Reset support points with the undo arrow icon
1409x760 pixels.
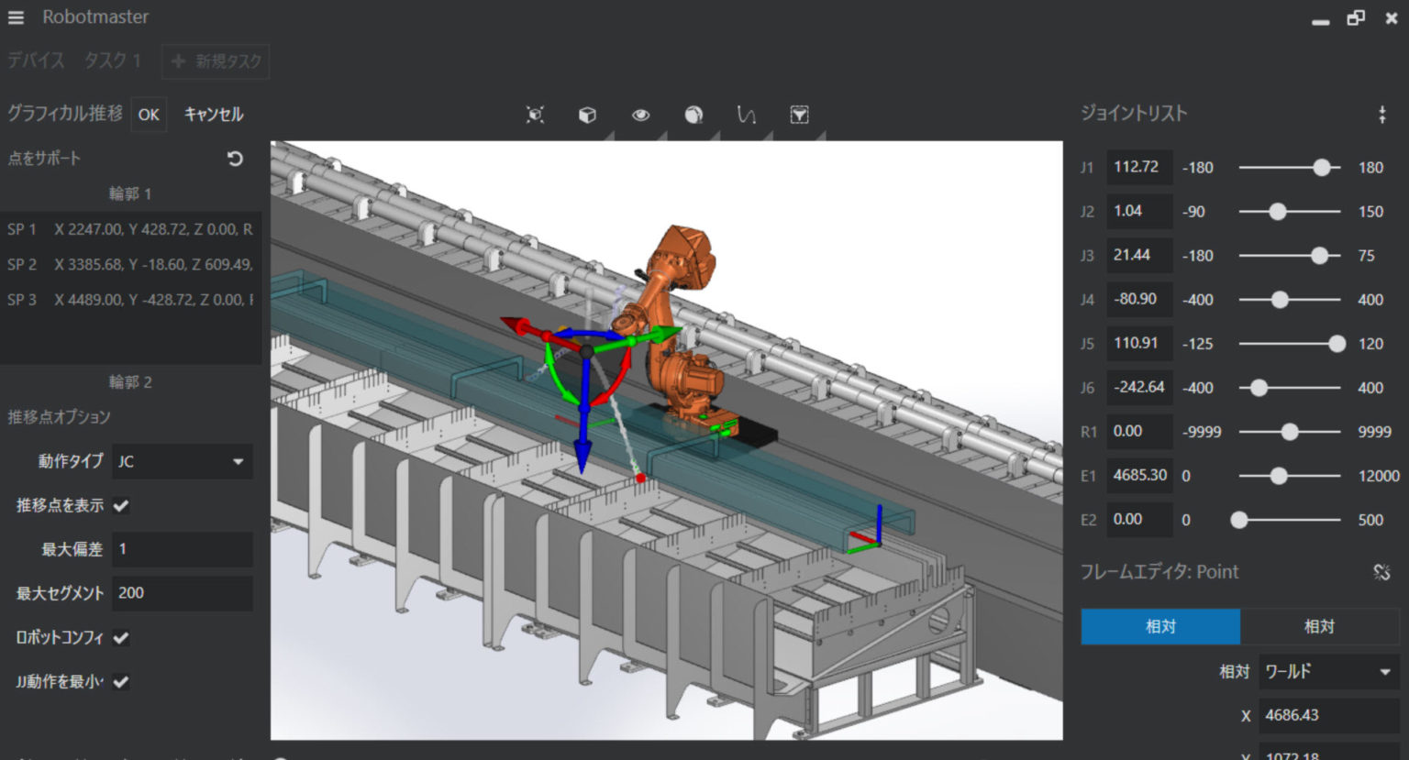click(x=235, y=159)
